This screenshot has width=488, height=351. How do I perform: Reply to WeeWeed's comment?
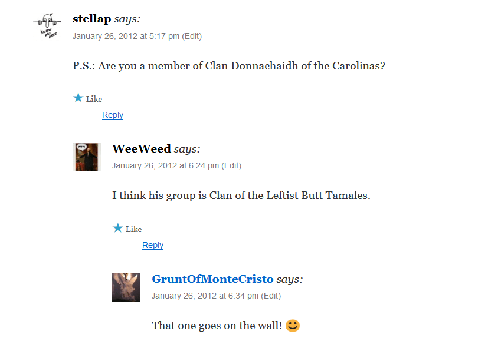[x=153, y=245]
